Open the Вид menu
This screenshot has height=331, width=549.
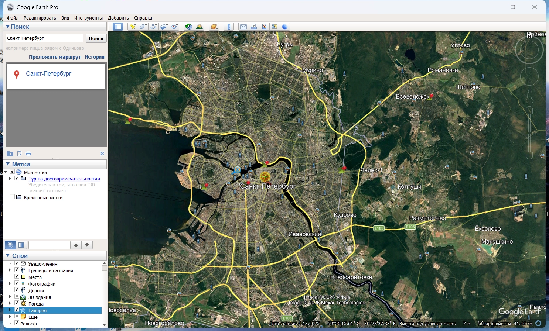65,18
